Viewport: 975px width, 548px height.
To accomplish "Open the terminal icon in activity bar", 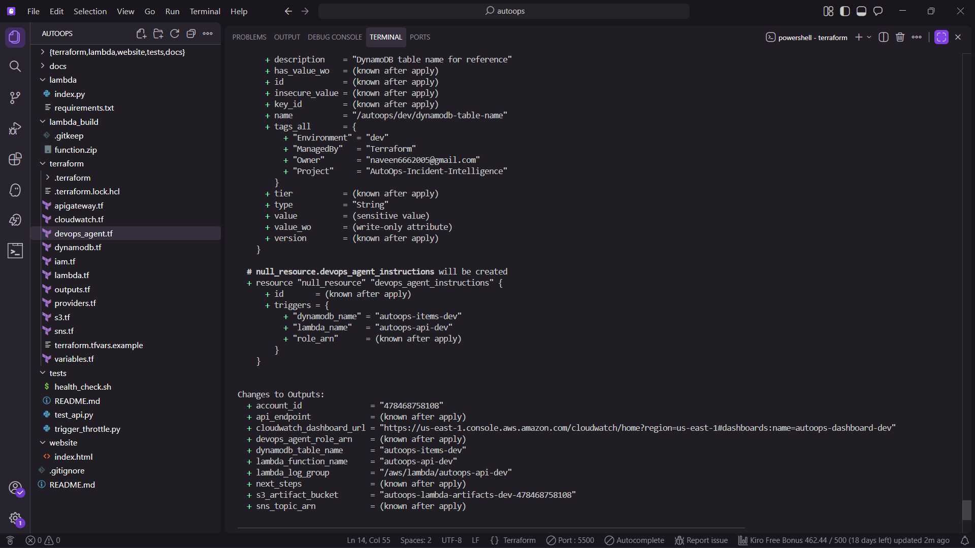I will 15,251.
